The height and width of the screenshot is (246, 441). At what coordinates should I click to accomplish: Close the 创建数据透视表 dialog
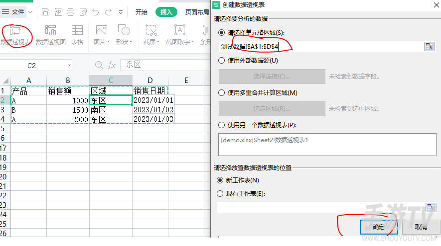(x=436, y=5)
